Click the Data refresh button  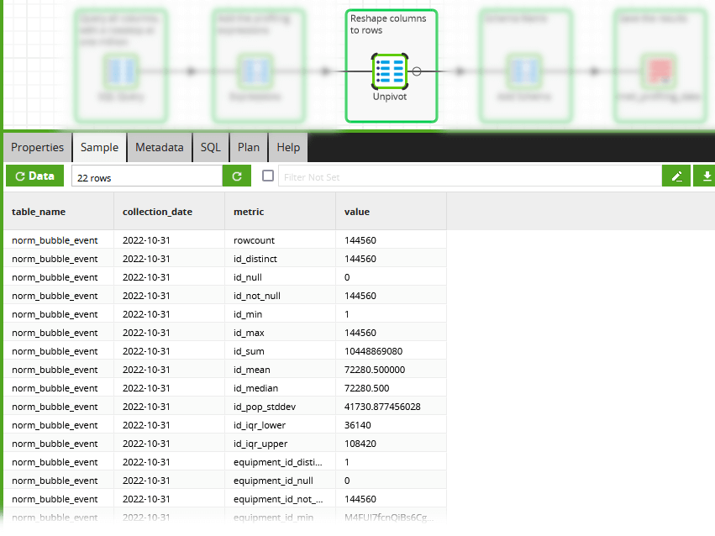34,176
